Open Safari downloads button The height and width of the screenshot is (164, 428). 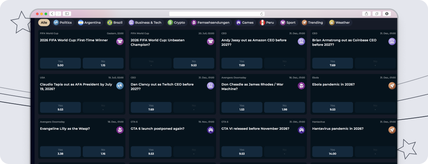[387, 13]
